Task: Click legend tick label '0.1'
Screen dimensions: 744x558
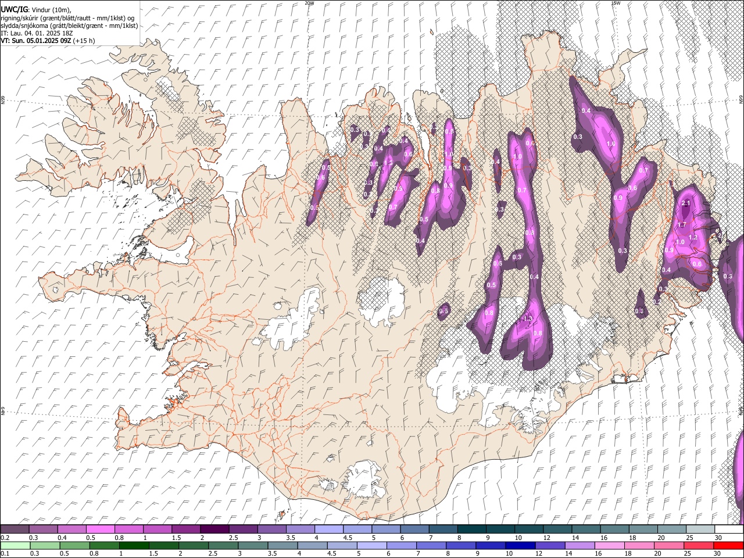Action: (4, 554)
